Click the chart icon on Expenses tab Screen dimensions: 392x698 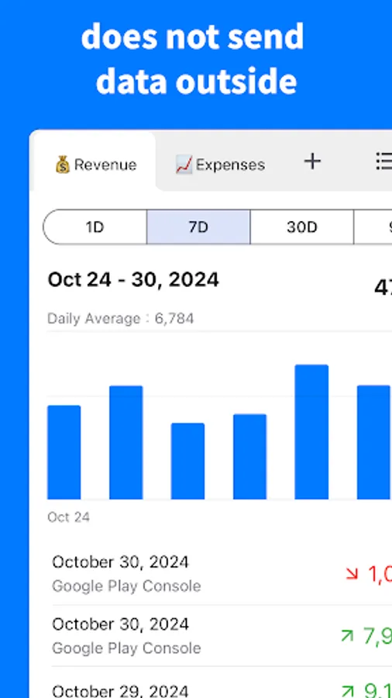[184, 165]
